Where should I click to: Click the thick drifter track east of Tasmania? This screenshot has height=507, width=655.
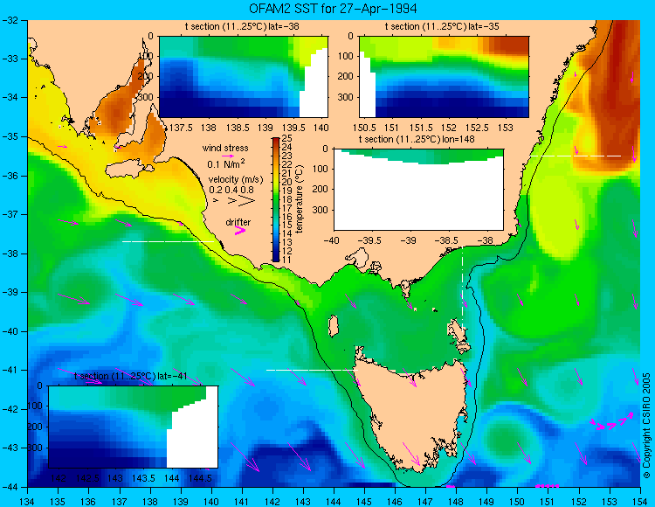[x=612, y=421]
